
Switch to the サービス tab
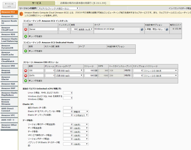coord(37,3)
